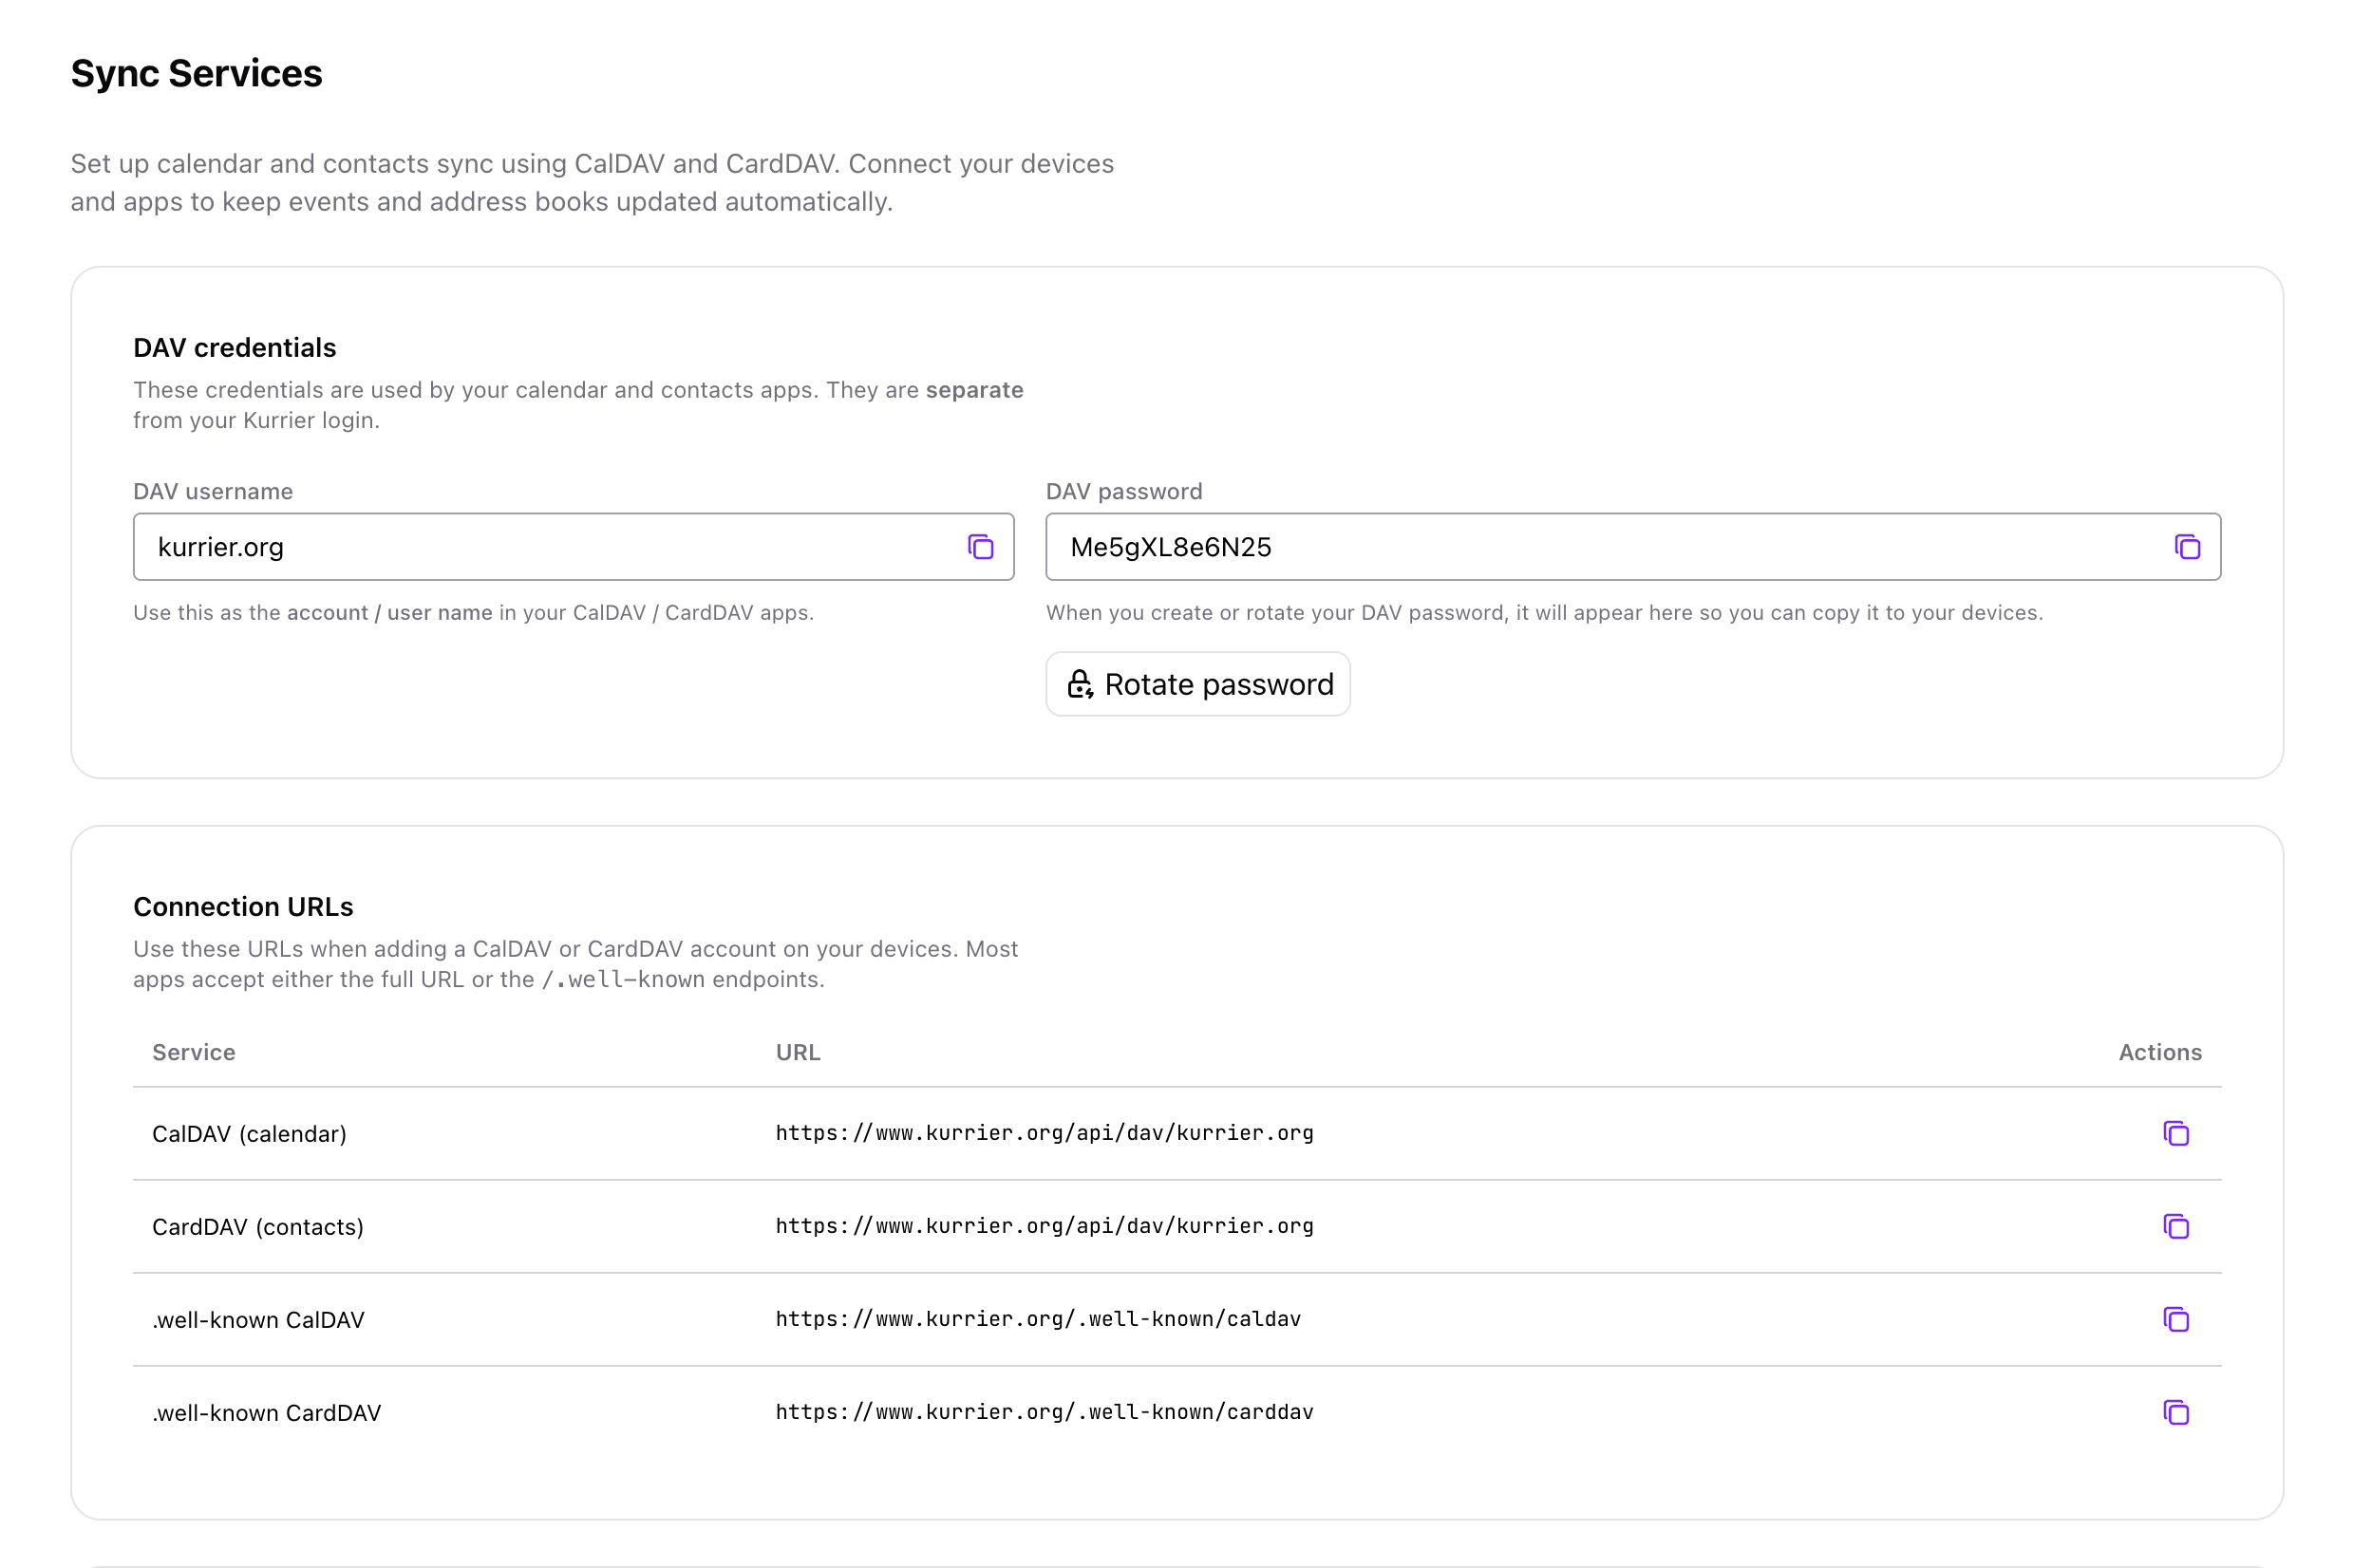Image resolution: width=2353 pixels, height=1568 pixels.
Task: Click the CalDAV (calendar) row label
Action: [x=250, y=1133]
